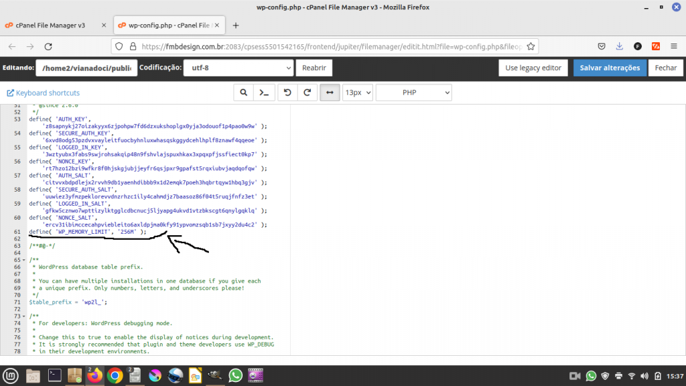
Task: Open the Firefox account icon
Action: coord(637,48)
